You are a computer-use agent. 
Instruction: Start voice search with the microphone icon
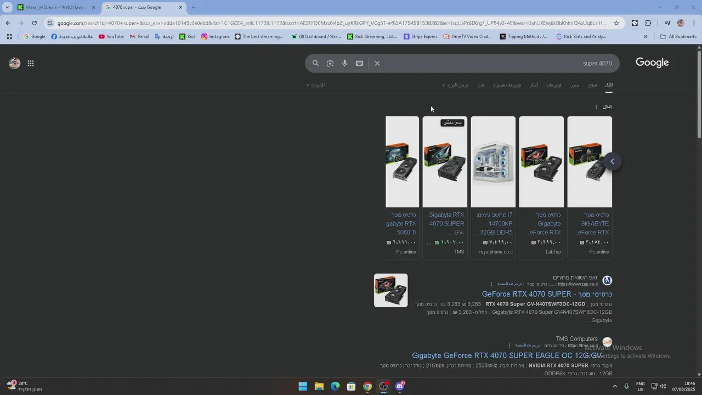[x=345, y=63]
